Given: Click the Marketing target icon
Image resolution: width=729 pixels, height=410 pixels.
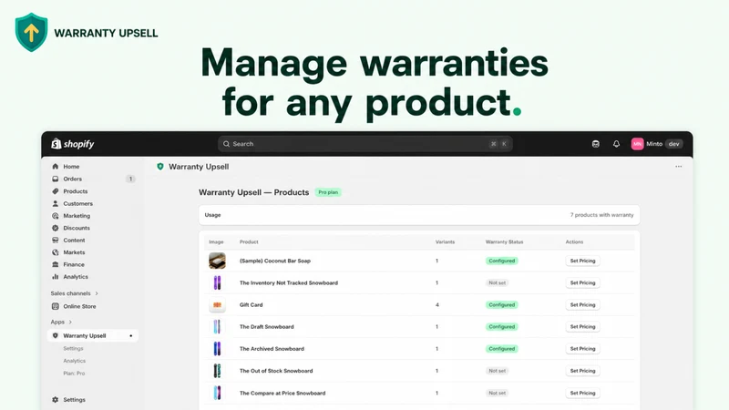Looking at the screenshot, I should tap(56, 216).
